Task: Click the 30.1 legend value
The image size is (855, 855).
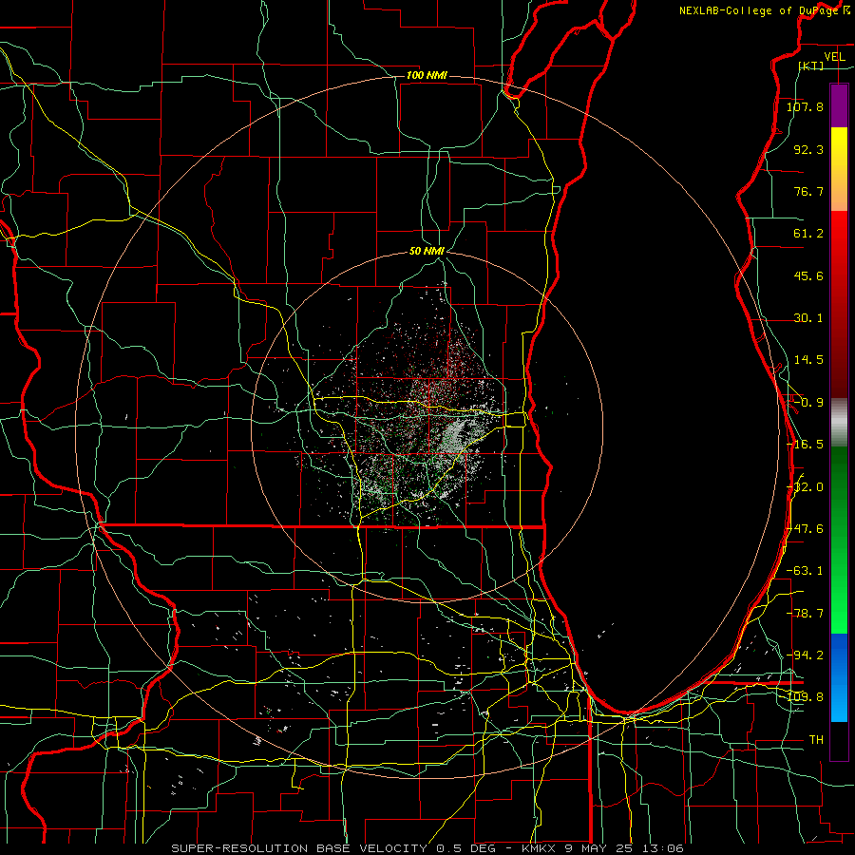Action: coord(808,318)
